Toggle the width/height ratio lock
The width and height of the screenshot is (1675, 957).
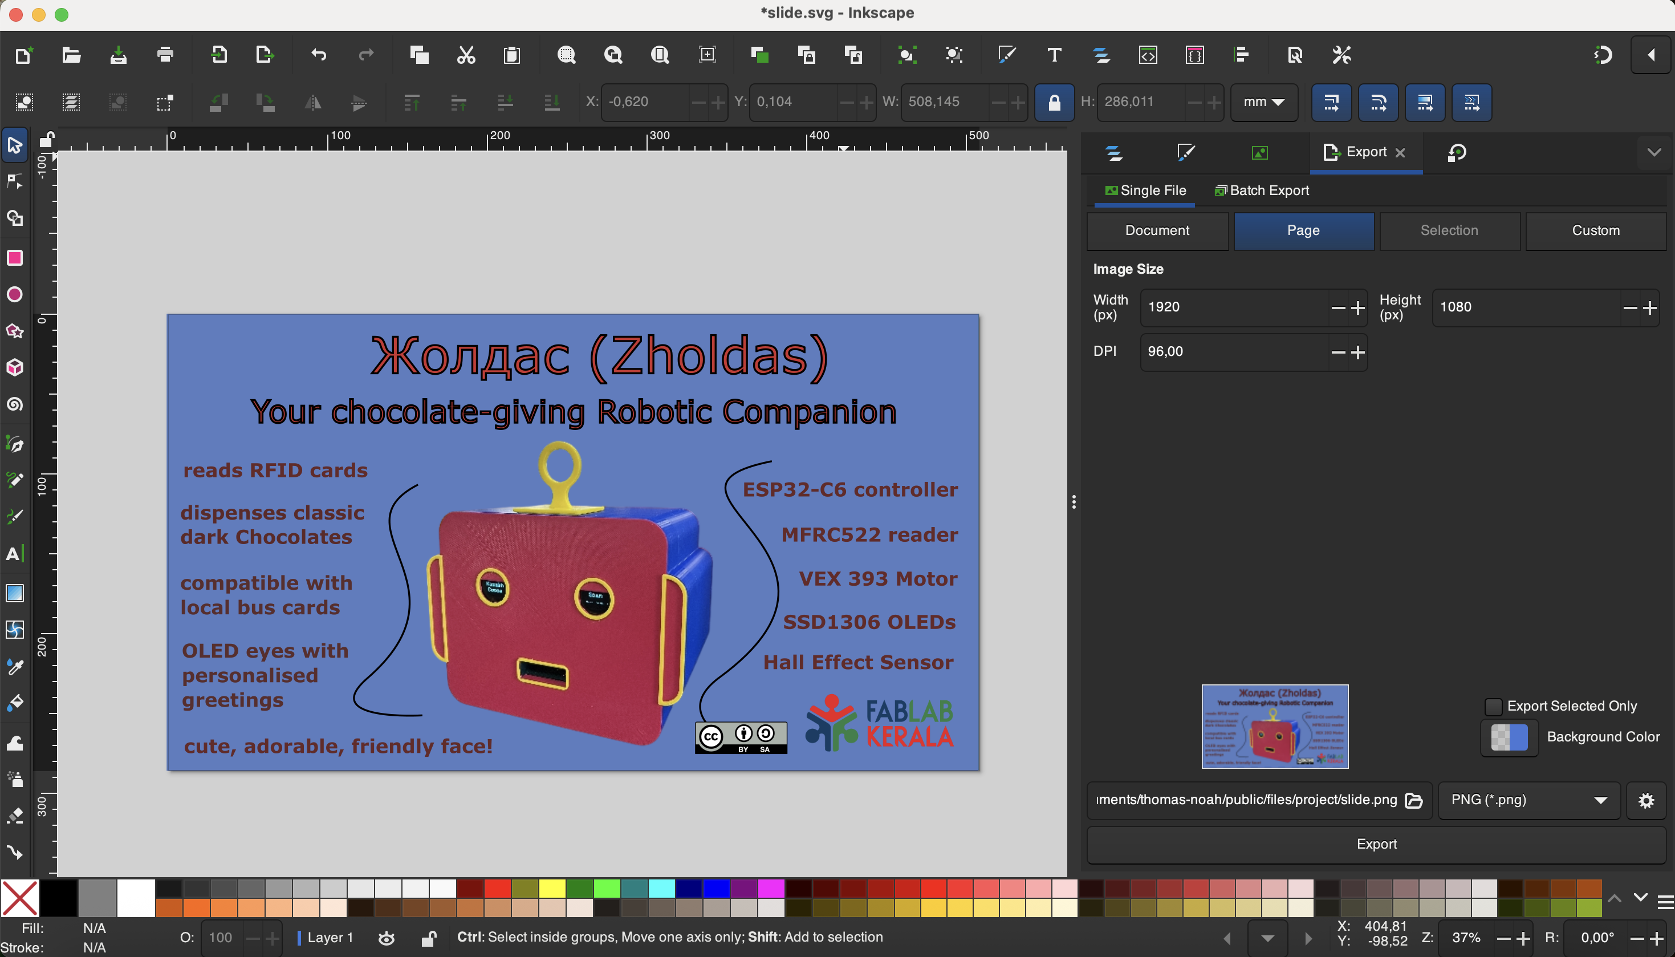(x=1054, y=103)
